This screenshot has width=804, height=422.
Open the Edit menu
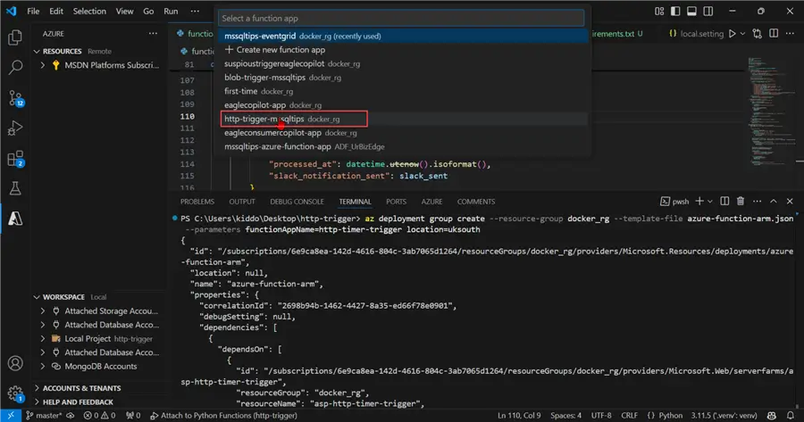(56, 11)
